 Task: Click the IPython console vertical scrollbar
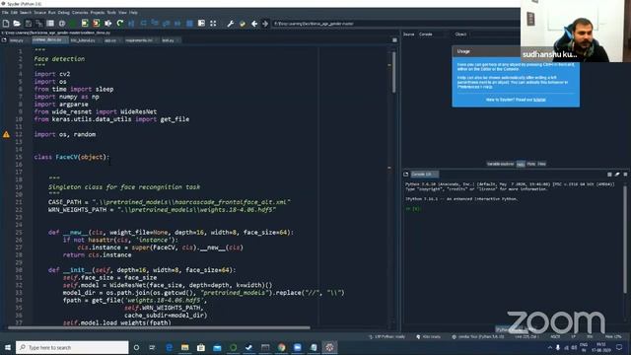[x=625, y=239]
